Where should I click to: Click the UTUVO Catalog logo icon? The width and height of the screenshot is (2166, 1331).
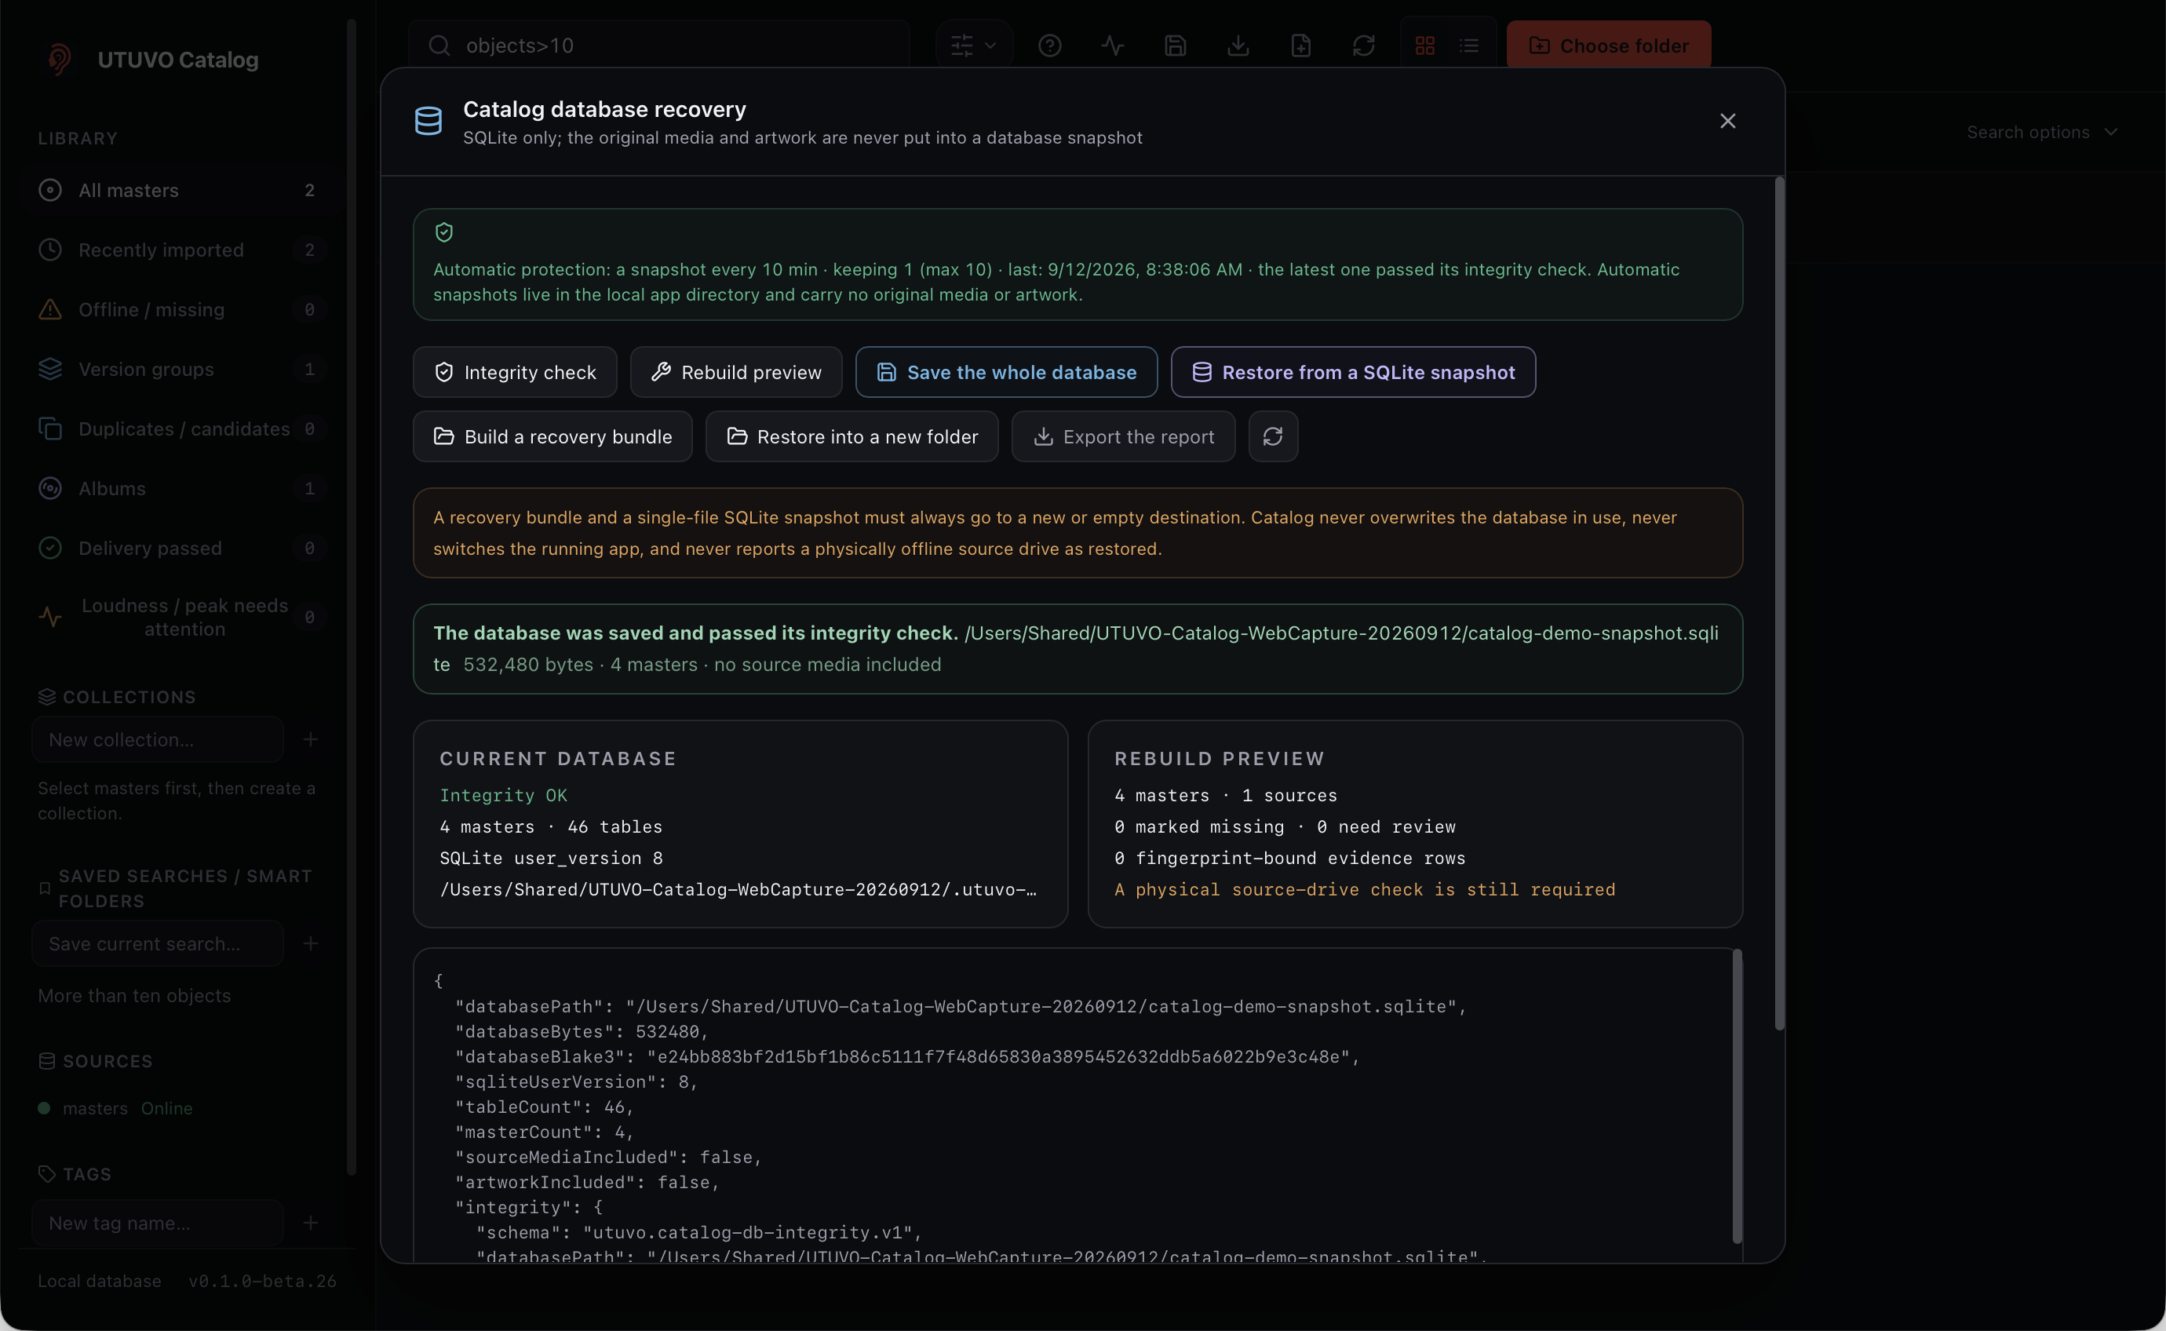(x=59, y=60)
